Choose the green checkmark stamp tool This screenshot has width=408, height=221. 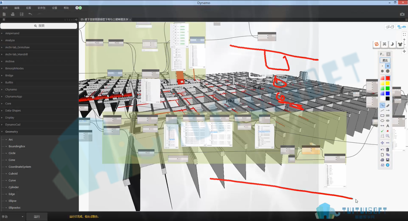(x=382, y=131)
